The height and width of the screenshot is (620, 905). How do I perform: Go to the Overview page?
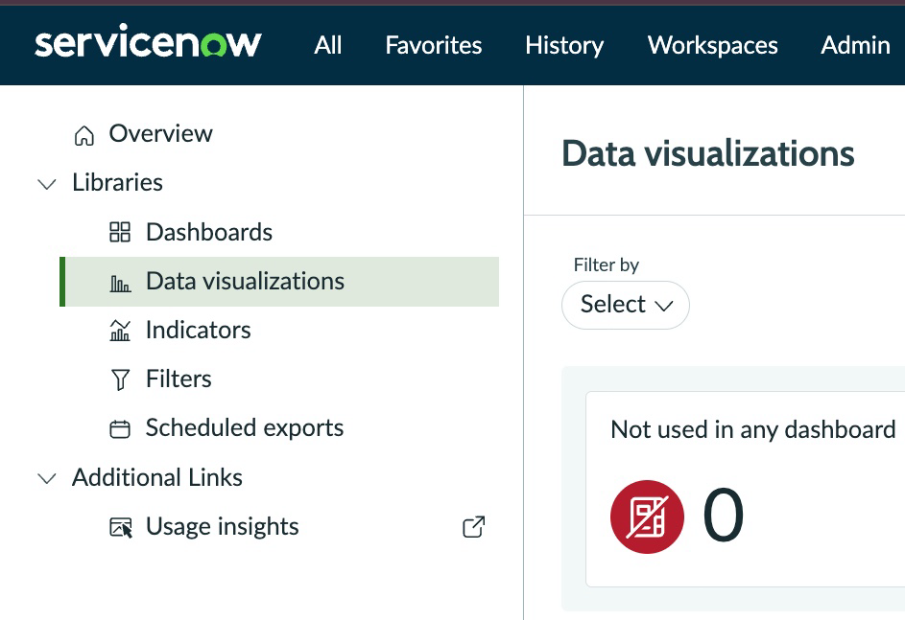pos(160,134)
